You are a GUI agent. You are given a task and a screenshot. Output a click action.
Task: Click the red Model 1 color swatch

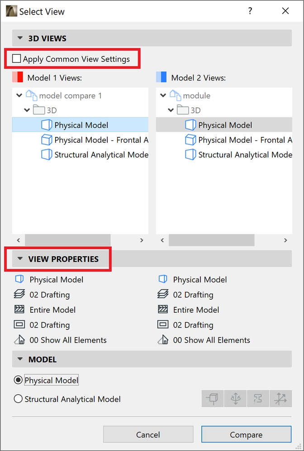tap(17, 77)
